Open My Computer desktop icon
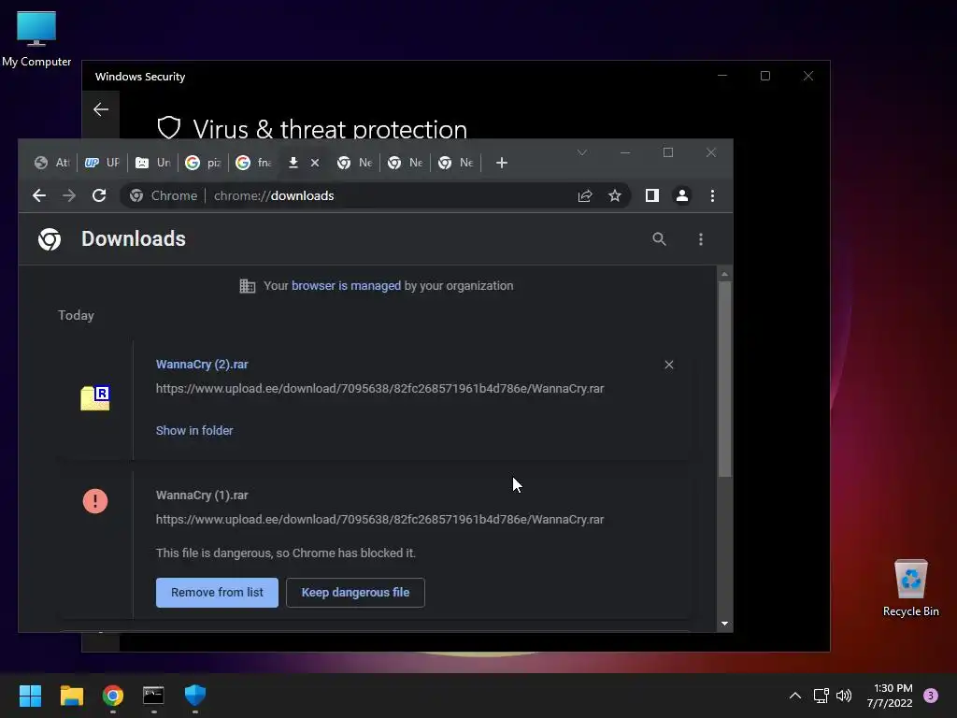This screenshot has height=718, width=957. (x=36, y=39)
